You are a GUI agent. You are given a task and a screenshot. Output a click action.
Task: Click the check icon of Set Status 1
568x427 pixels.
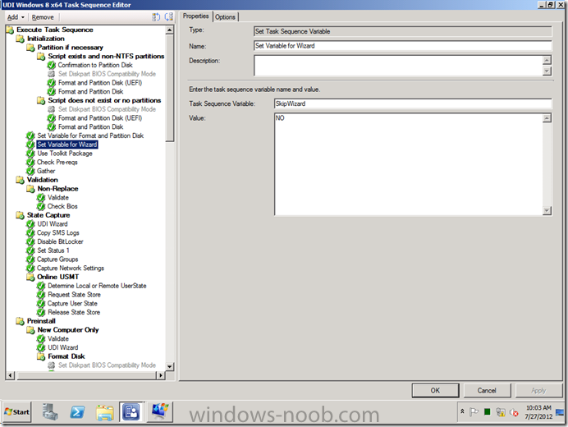[x=30, y=250]
